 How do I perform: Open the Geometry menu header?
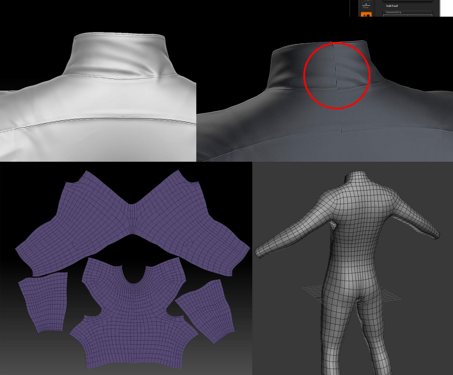click(x=394, y=12)
